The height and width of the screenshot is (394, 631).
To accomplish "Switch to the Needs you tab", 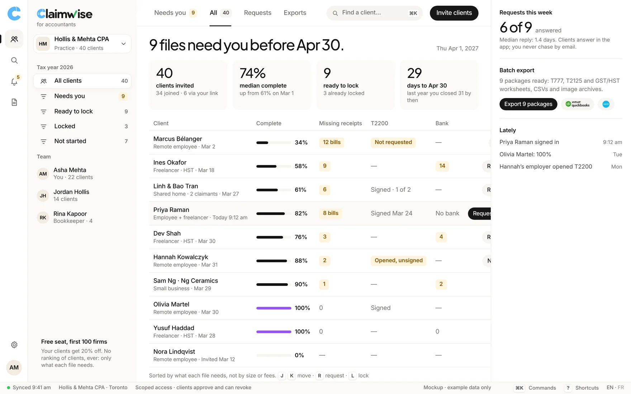I will coord(175,13).
